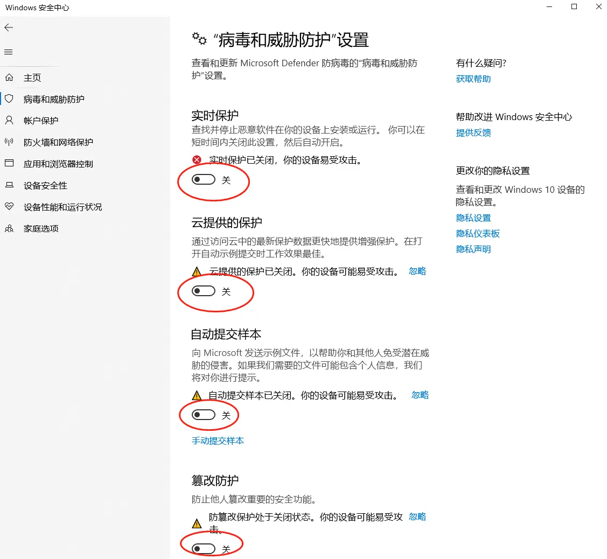This screenshot has height=559, width=607.
Task: Open 病毒和威胁防护 shield icon
Action: (x=9, y=99)
